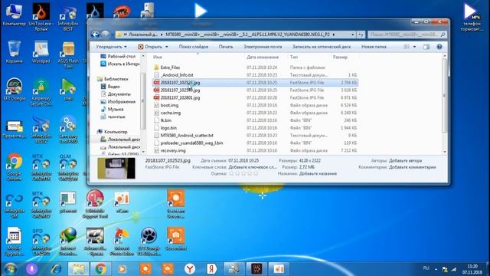Click Добавьте автора in details pane
490x276 pixels.
(x=405, y=160)
